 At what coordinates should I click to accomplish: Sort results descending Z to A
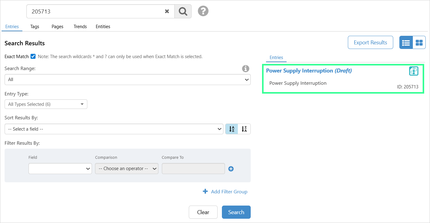(244, 129)
